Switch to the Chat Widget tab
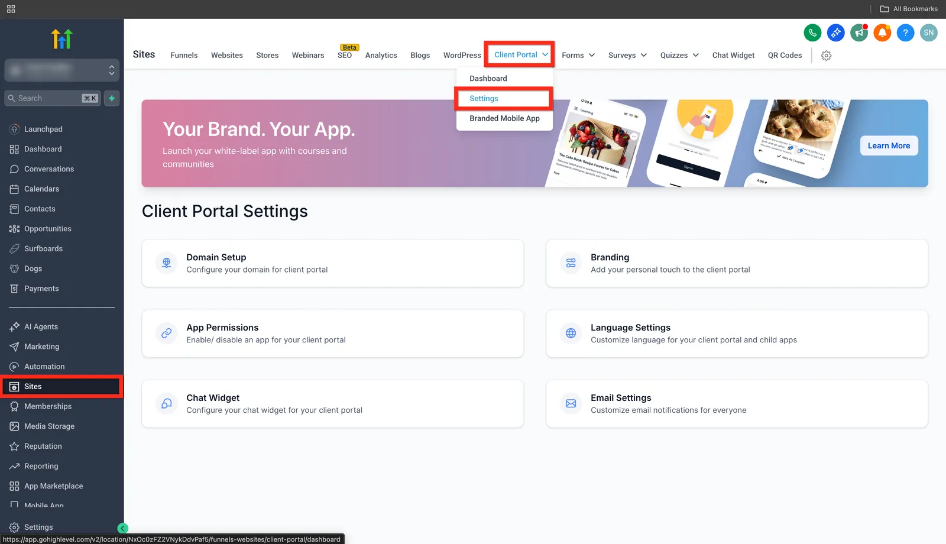Viewport: 946px width, 544px height. [x=733, y=55]
